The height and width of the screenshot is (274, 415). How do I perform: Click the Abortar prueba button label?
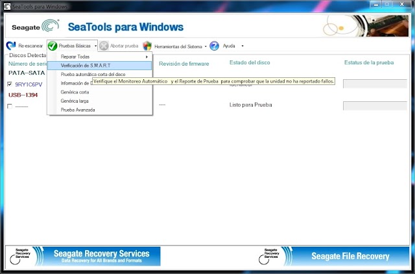click(124, 46)
